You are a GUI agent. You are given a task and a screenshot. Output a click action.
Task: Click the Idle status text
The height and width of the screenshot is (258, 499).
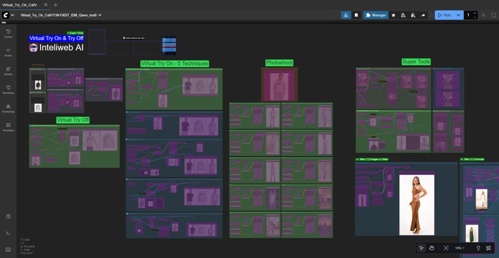4,23
